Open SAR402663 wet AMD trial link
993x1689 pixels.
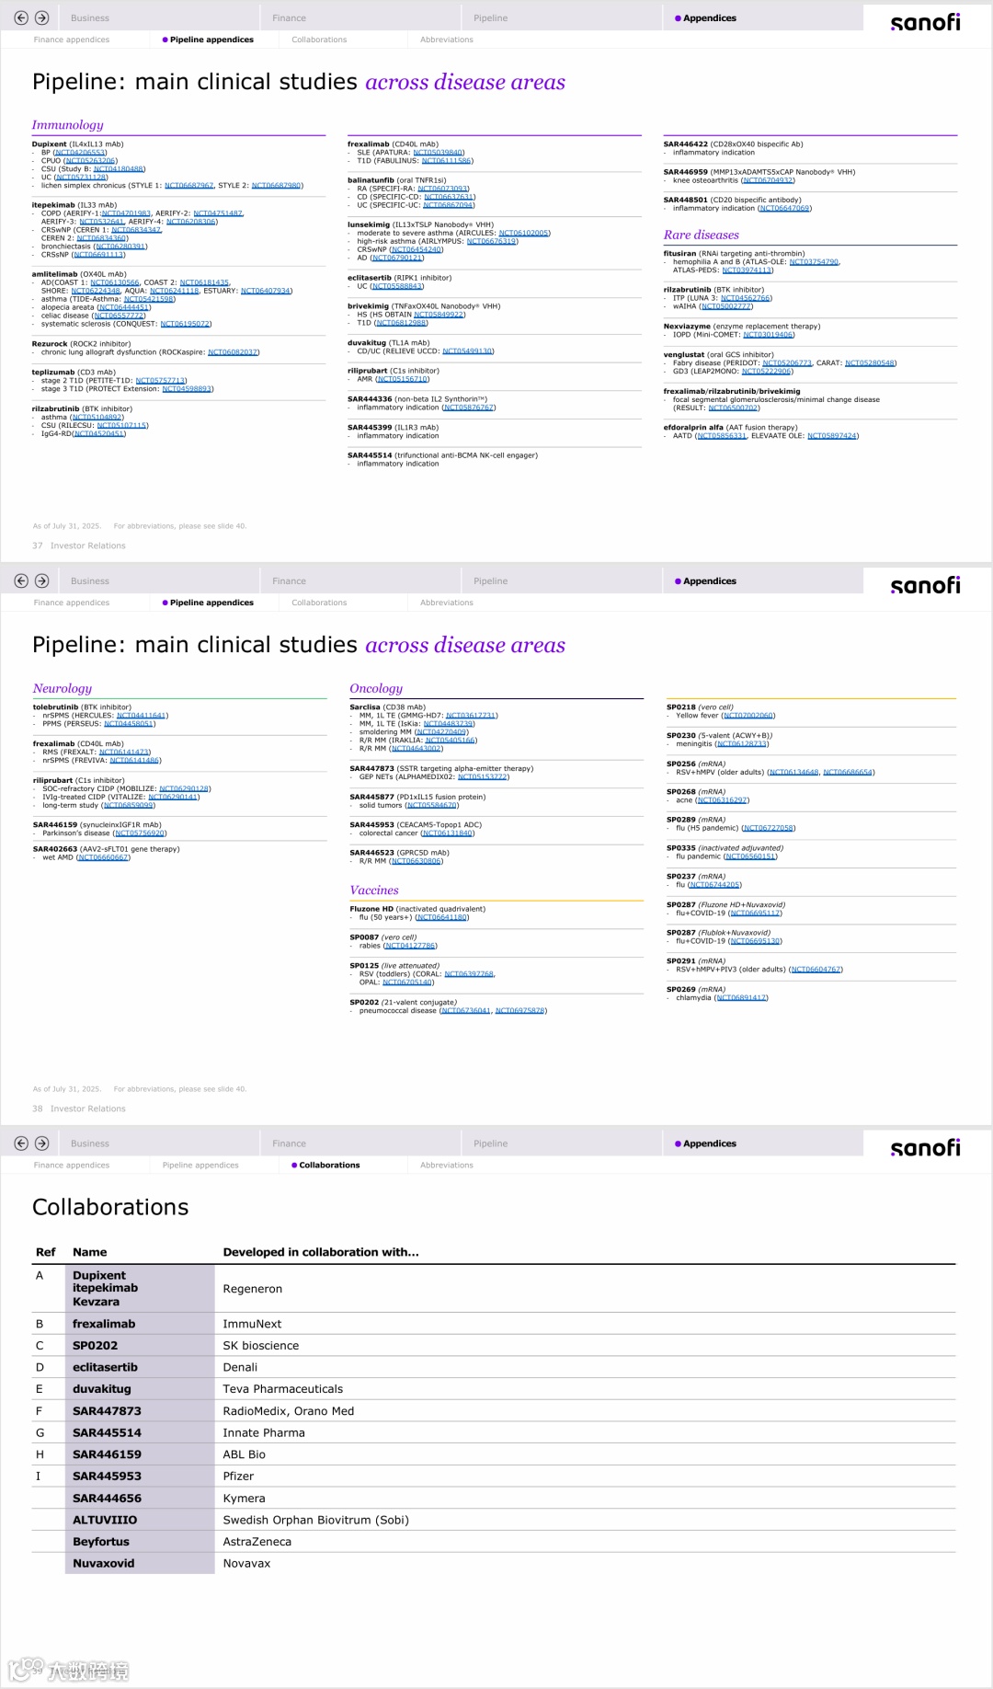coord(103,857)
